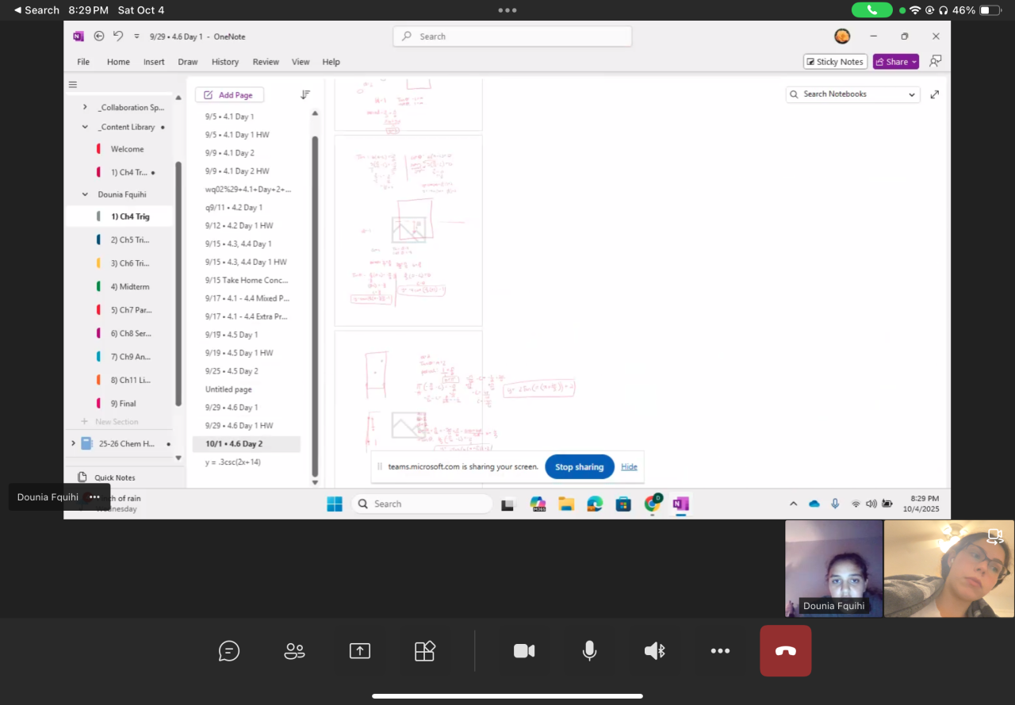The width and height of the screenshot is (1015, 705).
Task: Expand the 25-26 Chem H notebook
Action: [x=74, y=444]
